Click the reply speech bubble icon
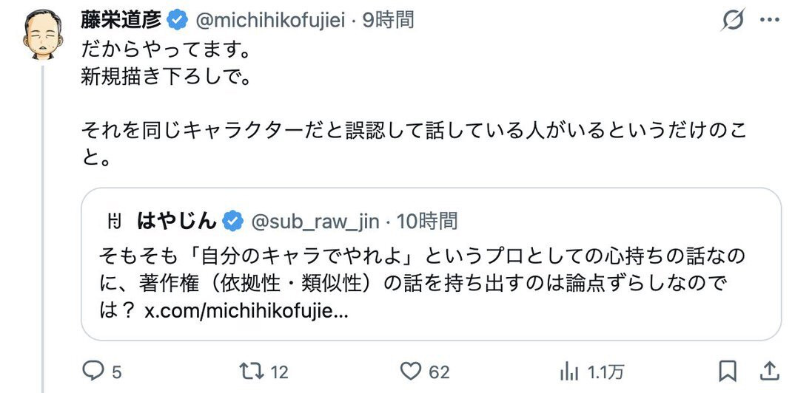795x393 pixels. (93, 371)
